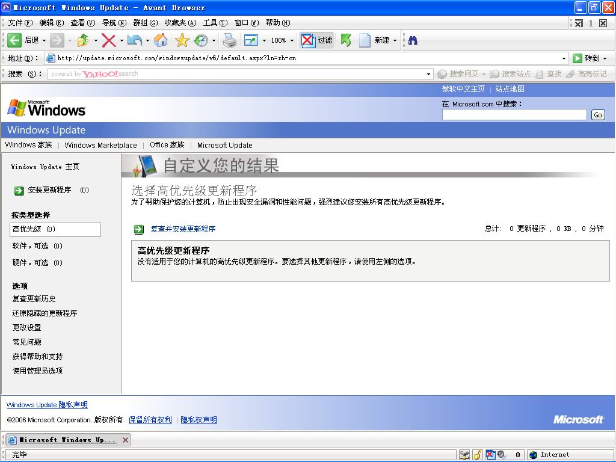The image size is (616, 462).
Task: Click the Internet zone globe icon
Action: pos(533,455)
